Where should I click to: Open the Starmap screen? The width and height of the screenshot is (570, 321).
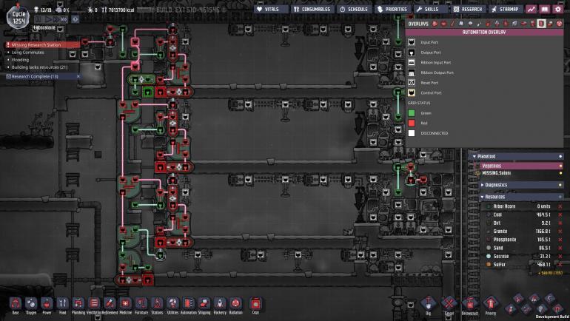[506, 10]
